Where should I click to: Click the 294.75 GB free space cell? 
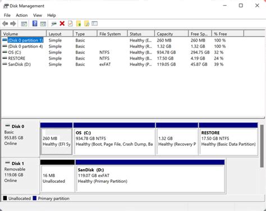pyautogui.click(x=200, y=52)
